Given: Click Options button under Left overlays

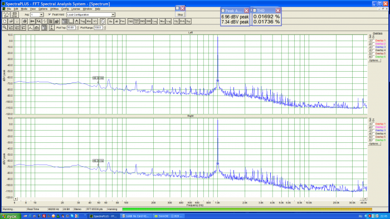Looking at the screenshot, I should 374,60.
